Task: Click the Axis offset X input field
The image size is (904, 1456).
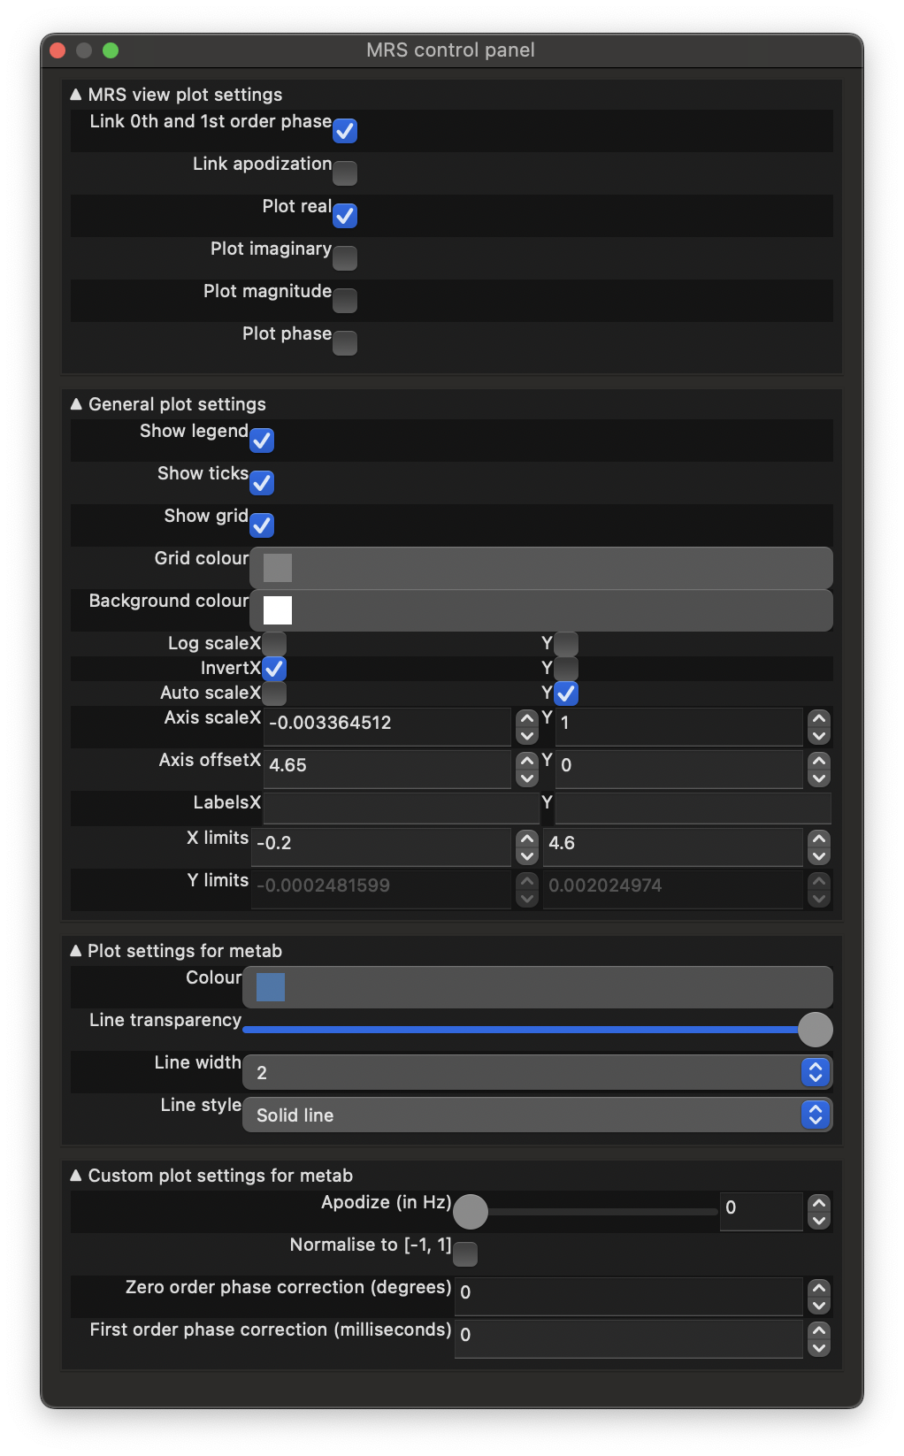Action: (387, 765)
